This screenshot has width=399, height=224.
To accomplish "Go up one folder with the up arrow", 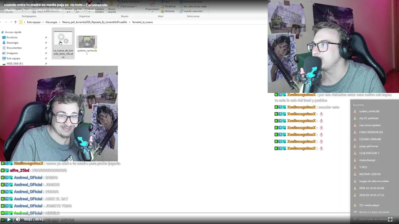I will 15,22.
